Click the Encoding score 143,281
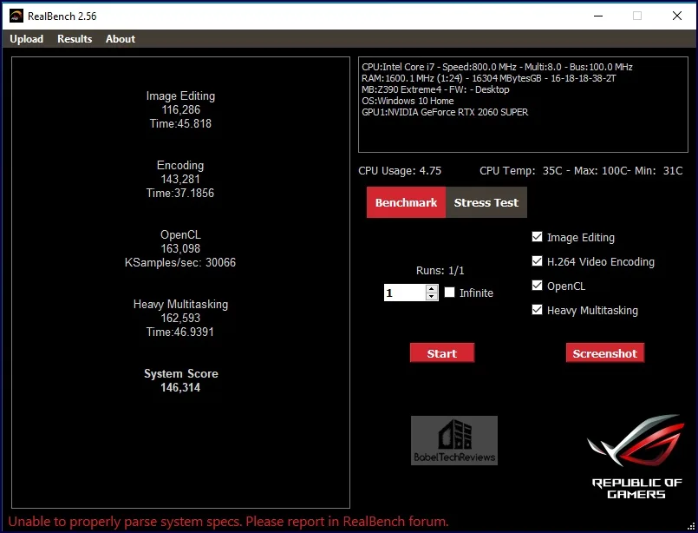This screenshot has height=533, width=698. click(180, 179)
